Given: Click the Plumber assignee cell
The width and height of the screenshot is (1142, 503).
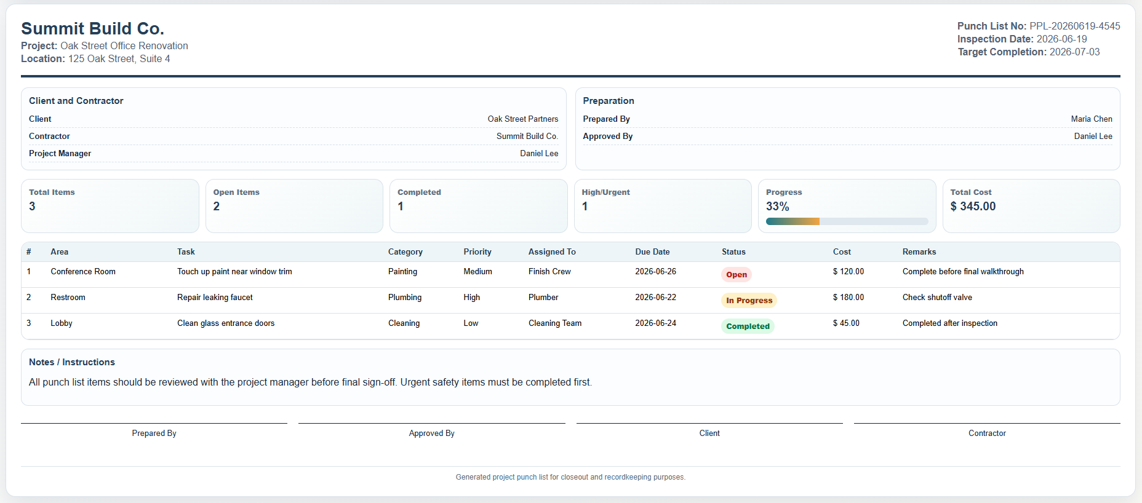Looking at the screenshot, I should coord(543,298).
